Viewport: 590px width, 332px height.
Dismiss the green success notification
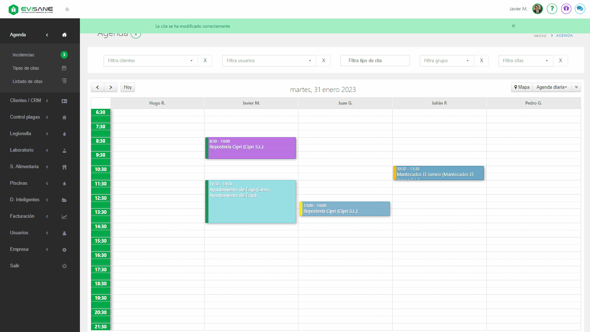[x=513, y=26]
